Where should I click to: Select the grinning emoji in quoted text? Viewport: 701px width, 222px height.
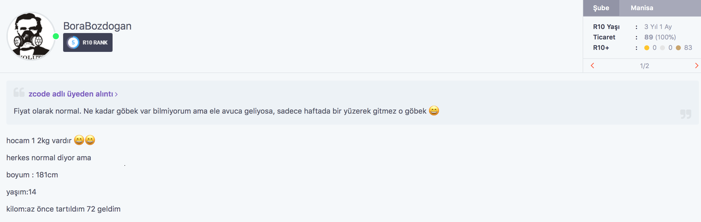[434, 111]
